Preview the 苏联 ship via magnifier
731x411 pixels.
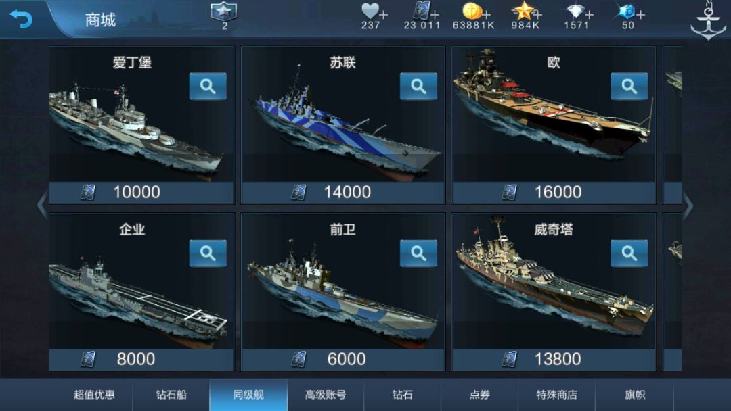pyautogui.click(x=419, y=86)
